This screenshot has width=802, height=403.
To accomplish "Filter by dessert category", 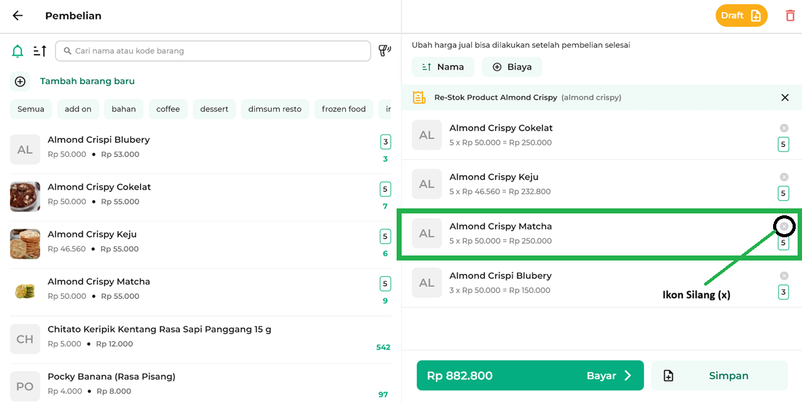I will (x=214, y=109).
